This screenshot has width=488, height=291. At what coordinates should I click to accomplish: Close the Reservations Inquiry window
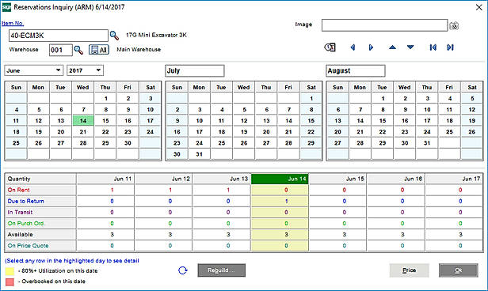coord(479,7)
